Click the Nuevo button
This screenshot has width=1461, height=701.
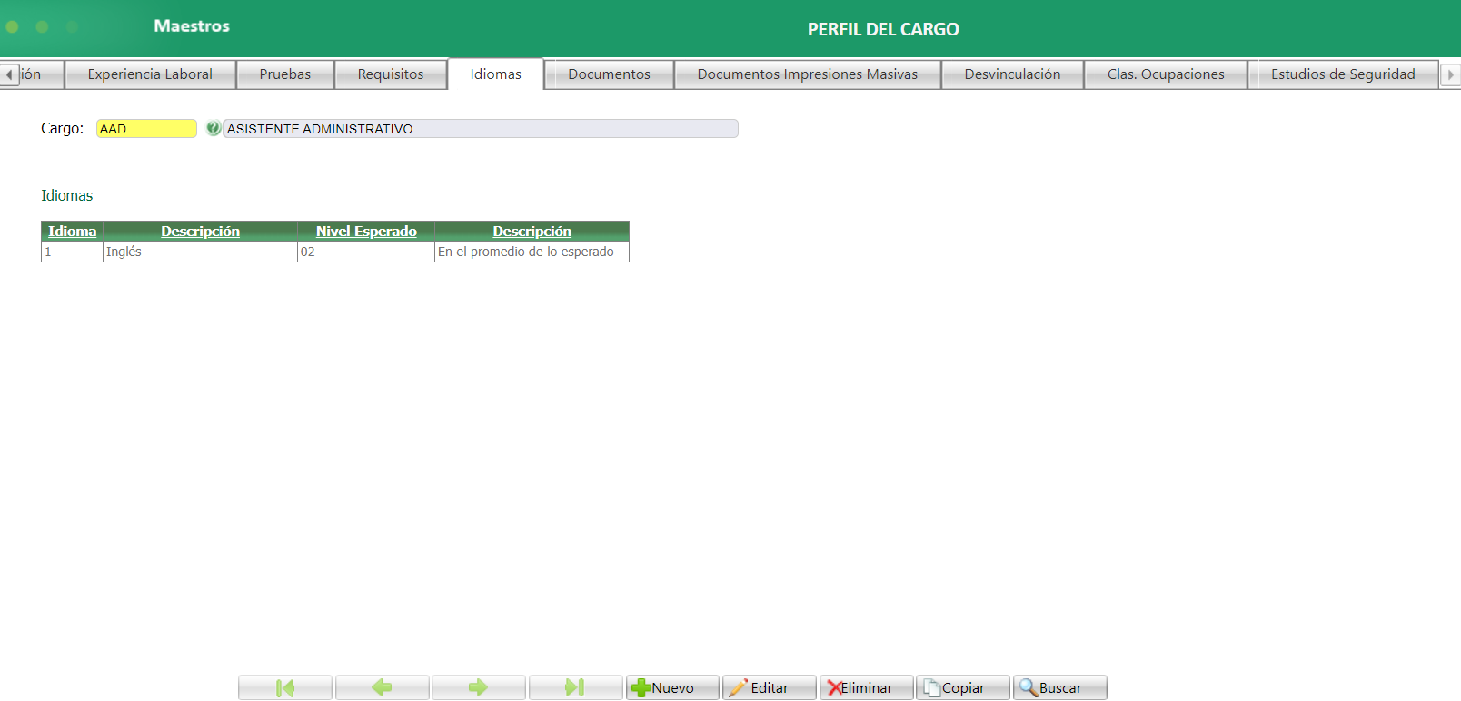pyautogui.click(x=672, y=687)
